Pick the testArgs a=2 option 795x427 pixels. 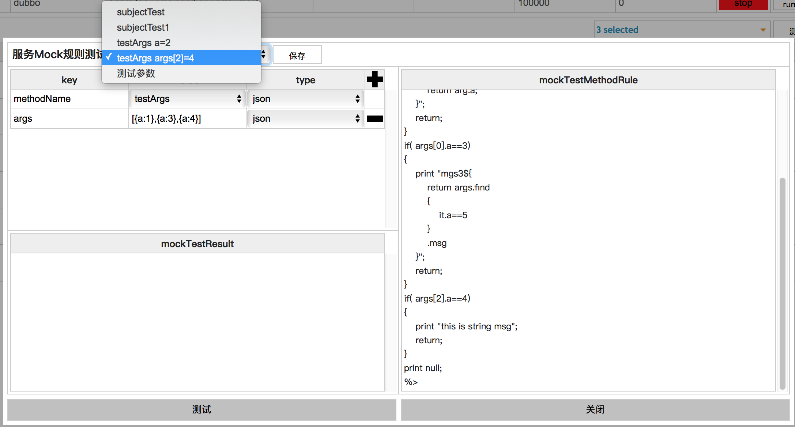pyautogui.click(x=143, y=43)
